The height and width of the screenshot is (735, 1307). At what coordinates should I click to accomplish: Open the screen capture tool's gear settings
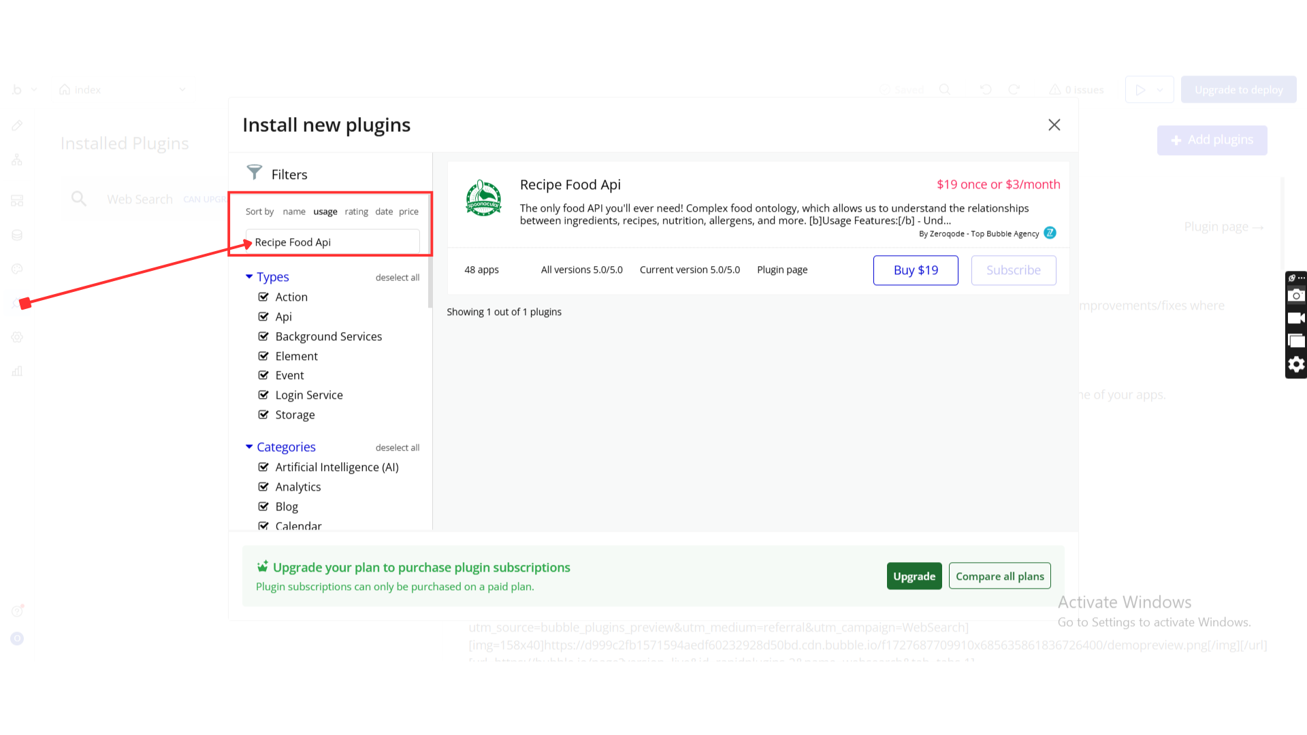coord(1296,365)
